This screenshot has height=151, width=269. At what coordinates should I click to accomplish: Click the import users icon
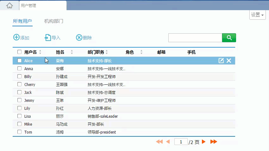pyautogui.click(x=48, y=37)
